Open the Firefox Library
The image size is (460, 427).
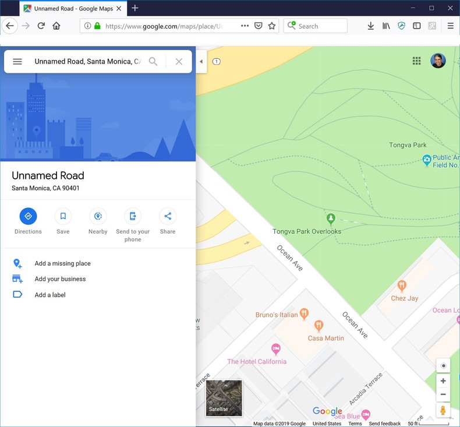386,26
